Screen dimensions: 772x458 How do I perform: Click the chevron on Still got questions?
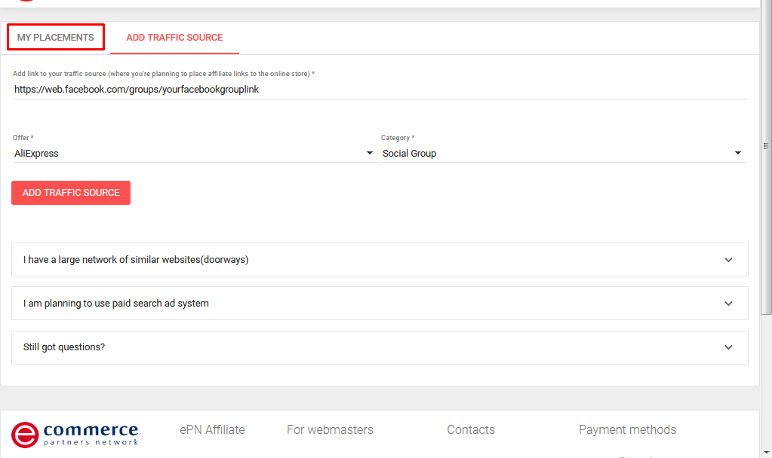pyautogui.click(x=728, y=347)
